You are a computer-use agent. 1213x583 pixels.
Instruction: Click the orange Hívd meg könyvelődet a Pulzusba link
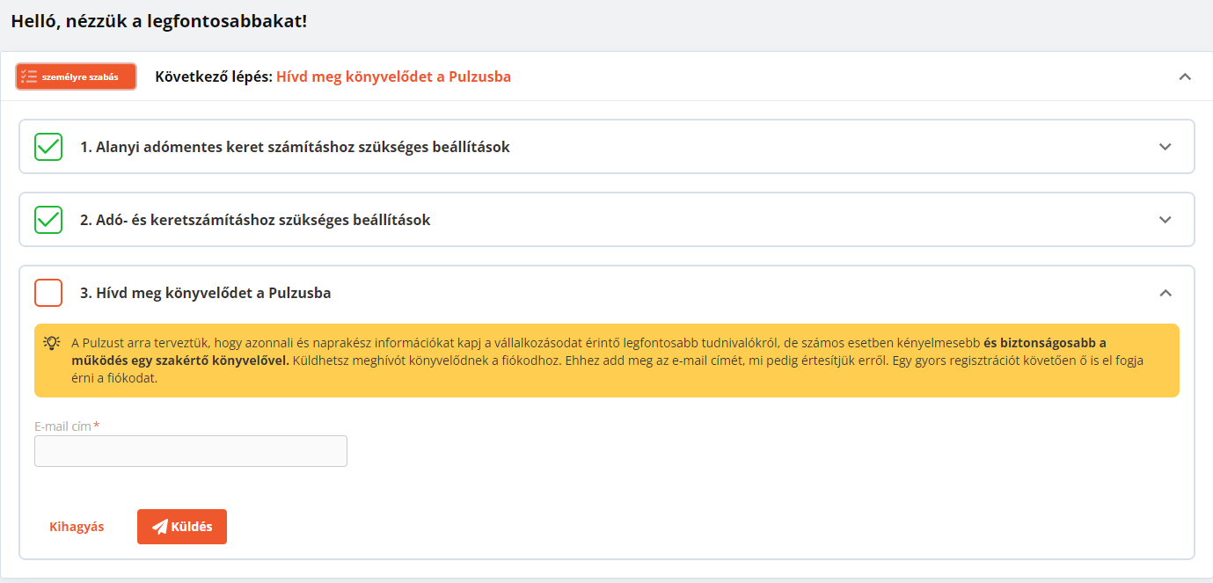click(x=393, y=77)
